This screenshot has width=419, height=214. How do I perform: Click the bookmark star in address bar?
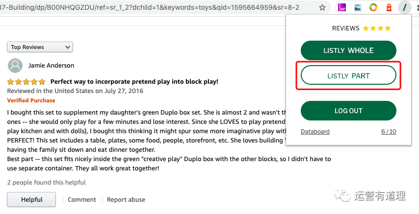(322, 8)
